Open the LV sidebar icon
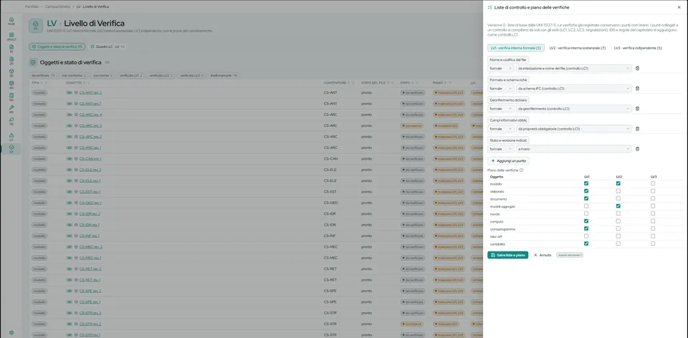 (11, 149)
